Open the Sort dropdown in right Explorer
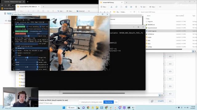 pos(143,7)
